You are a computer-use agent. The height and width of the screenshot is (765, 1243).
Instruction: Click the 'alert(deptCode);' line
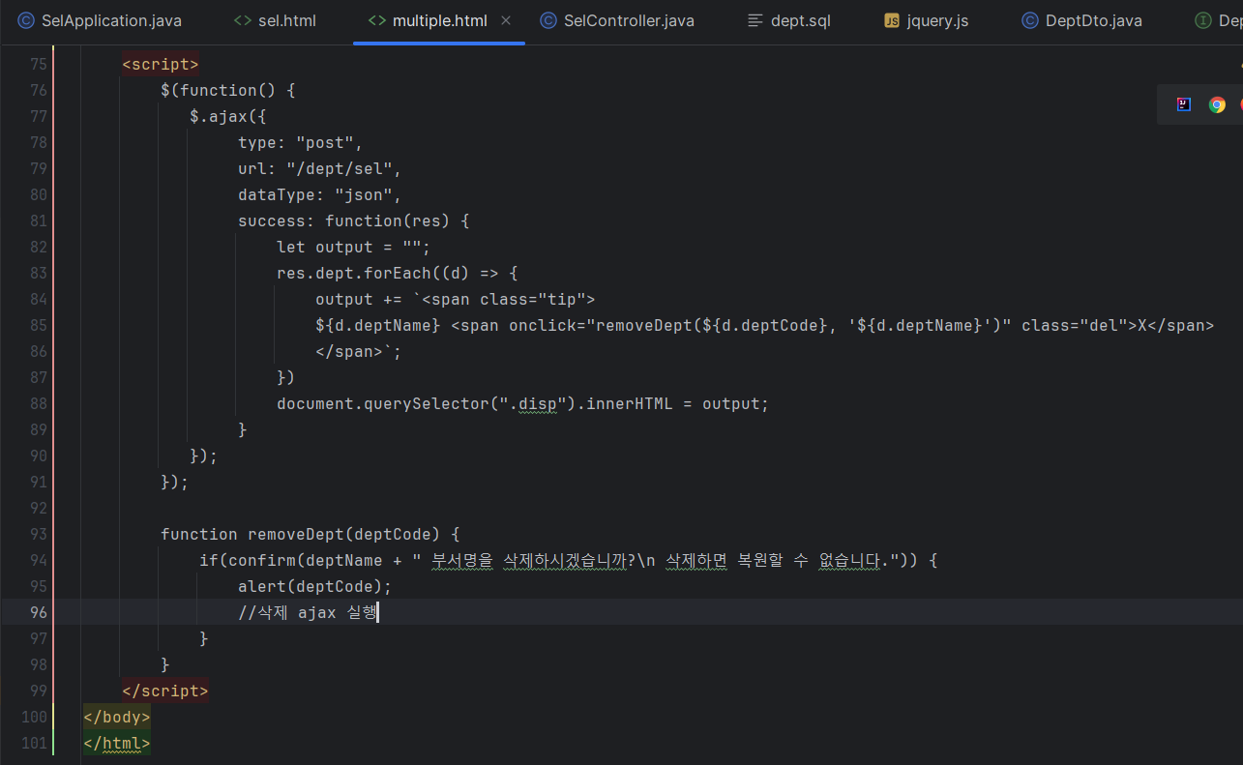tap(314, 586)
